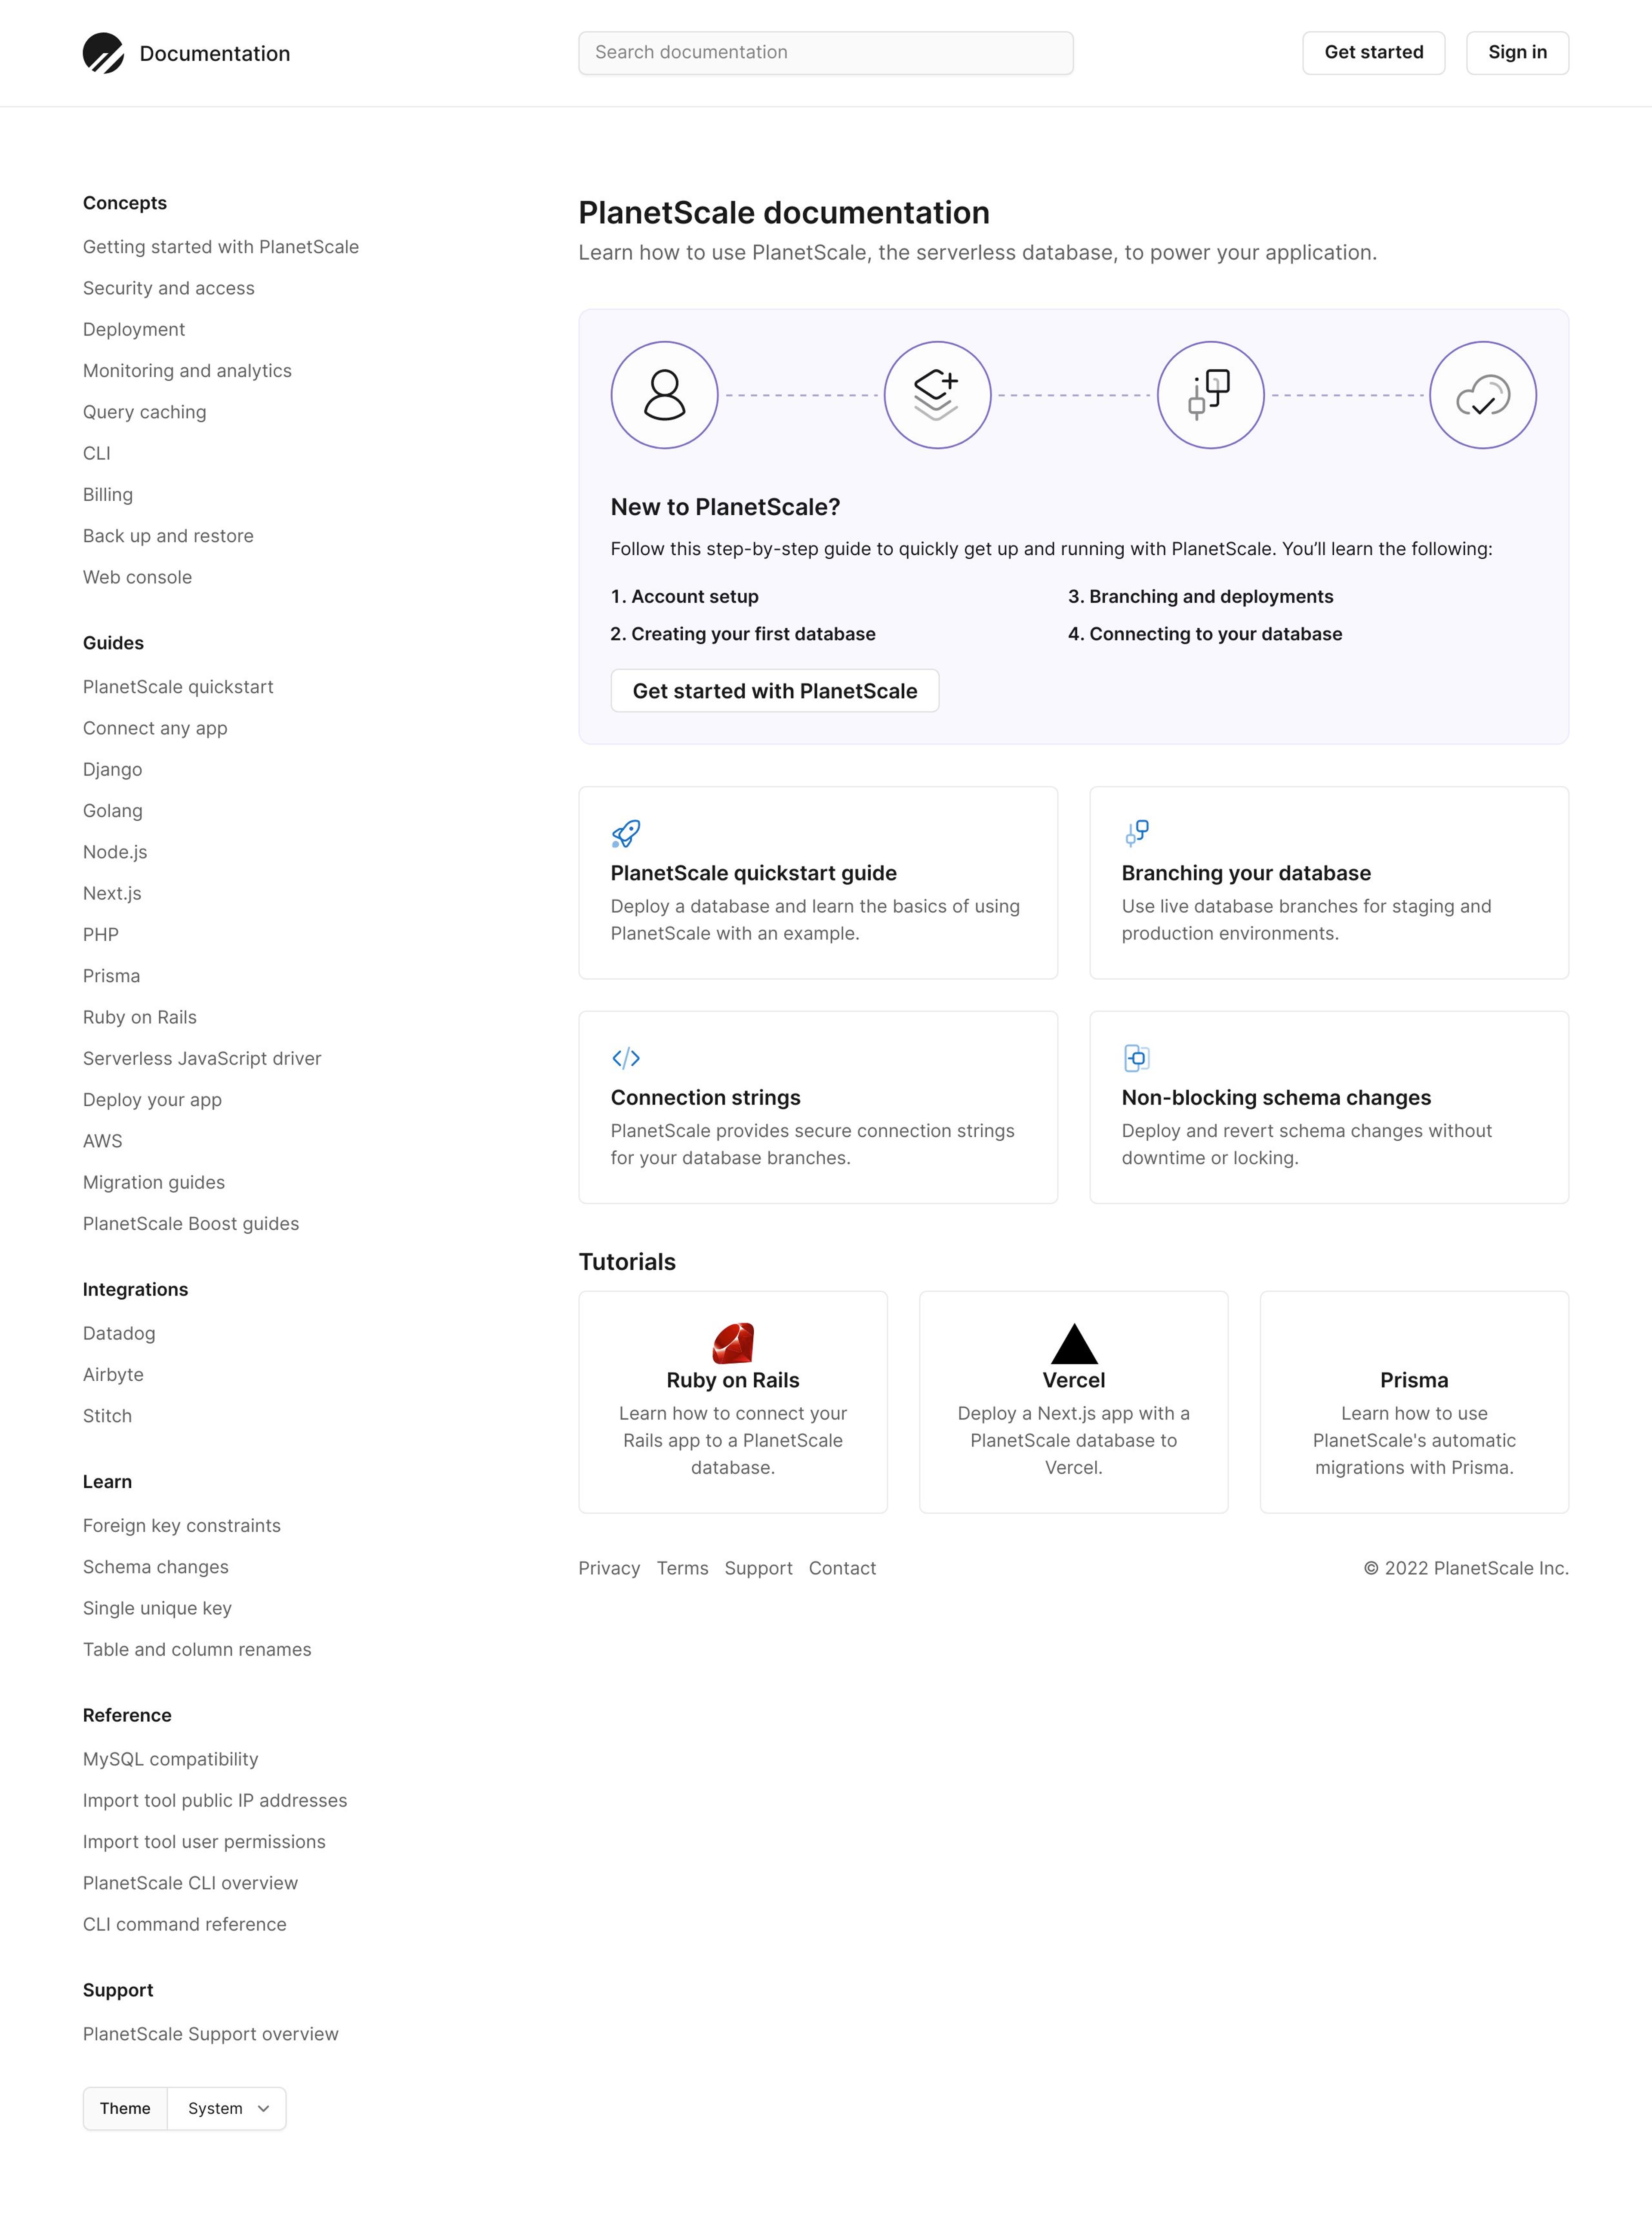Open Monitoring and analytics
1652x2213 pixels.
(x=187, y=371)
